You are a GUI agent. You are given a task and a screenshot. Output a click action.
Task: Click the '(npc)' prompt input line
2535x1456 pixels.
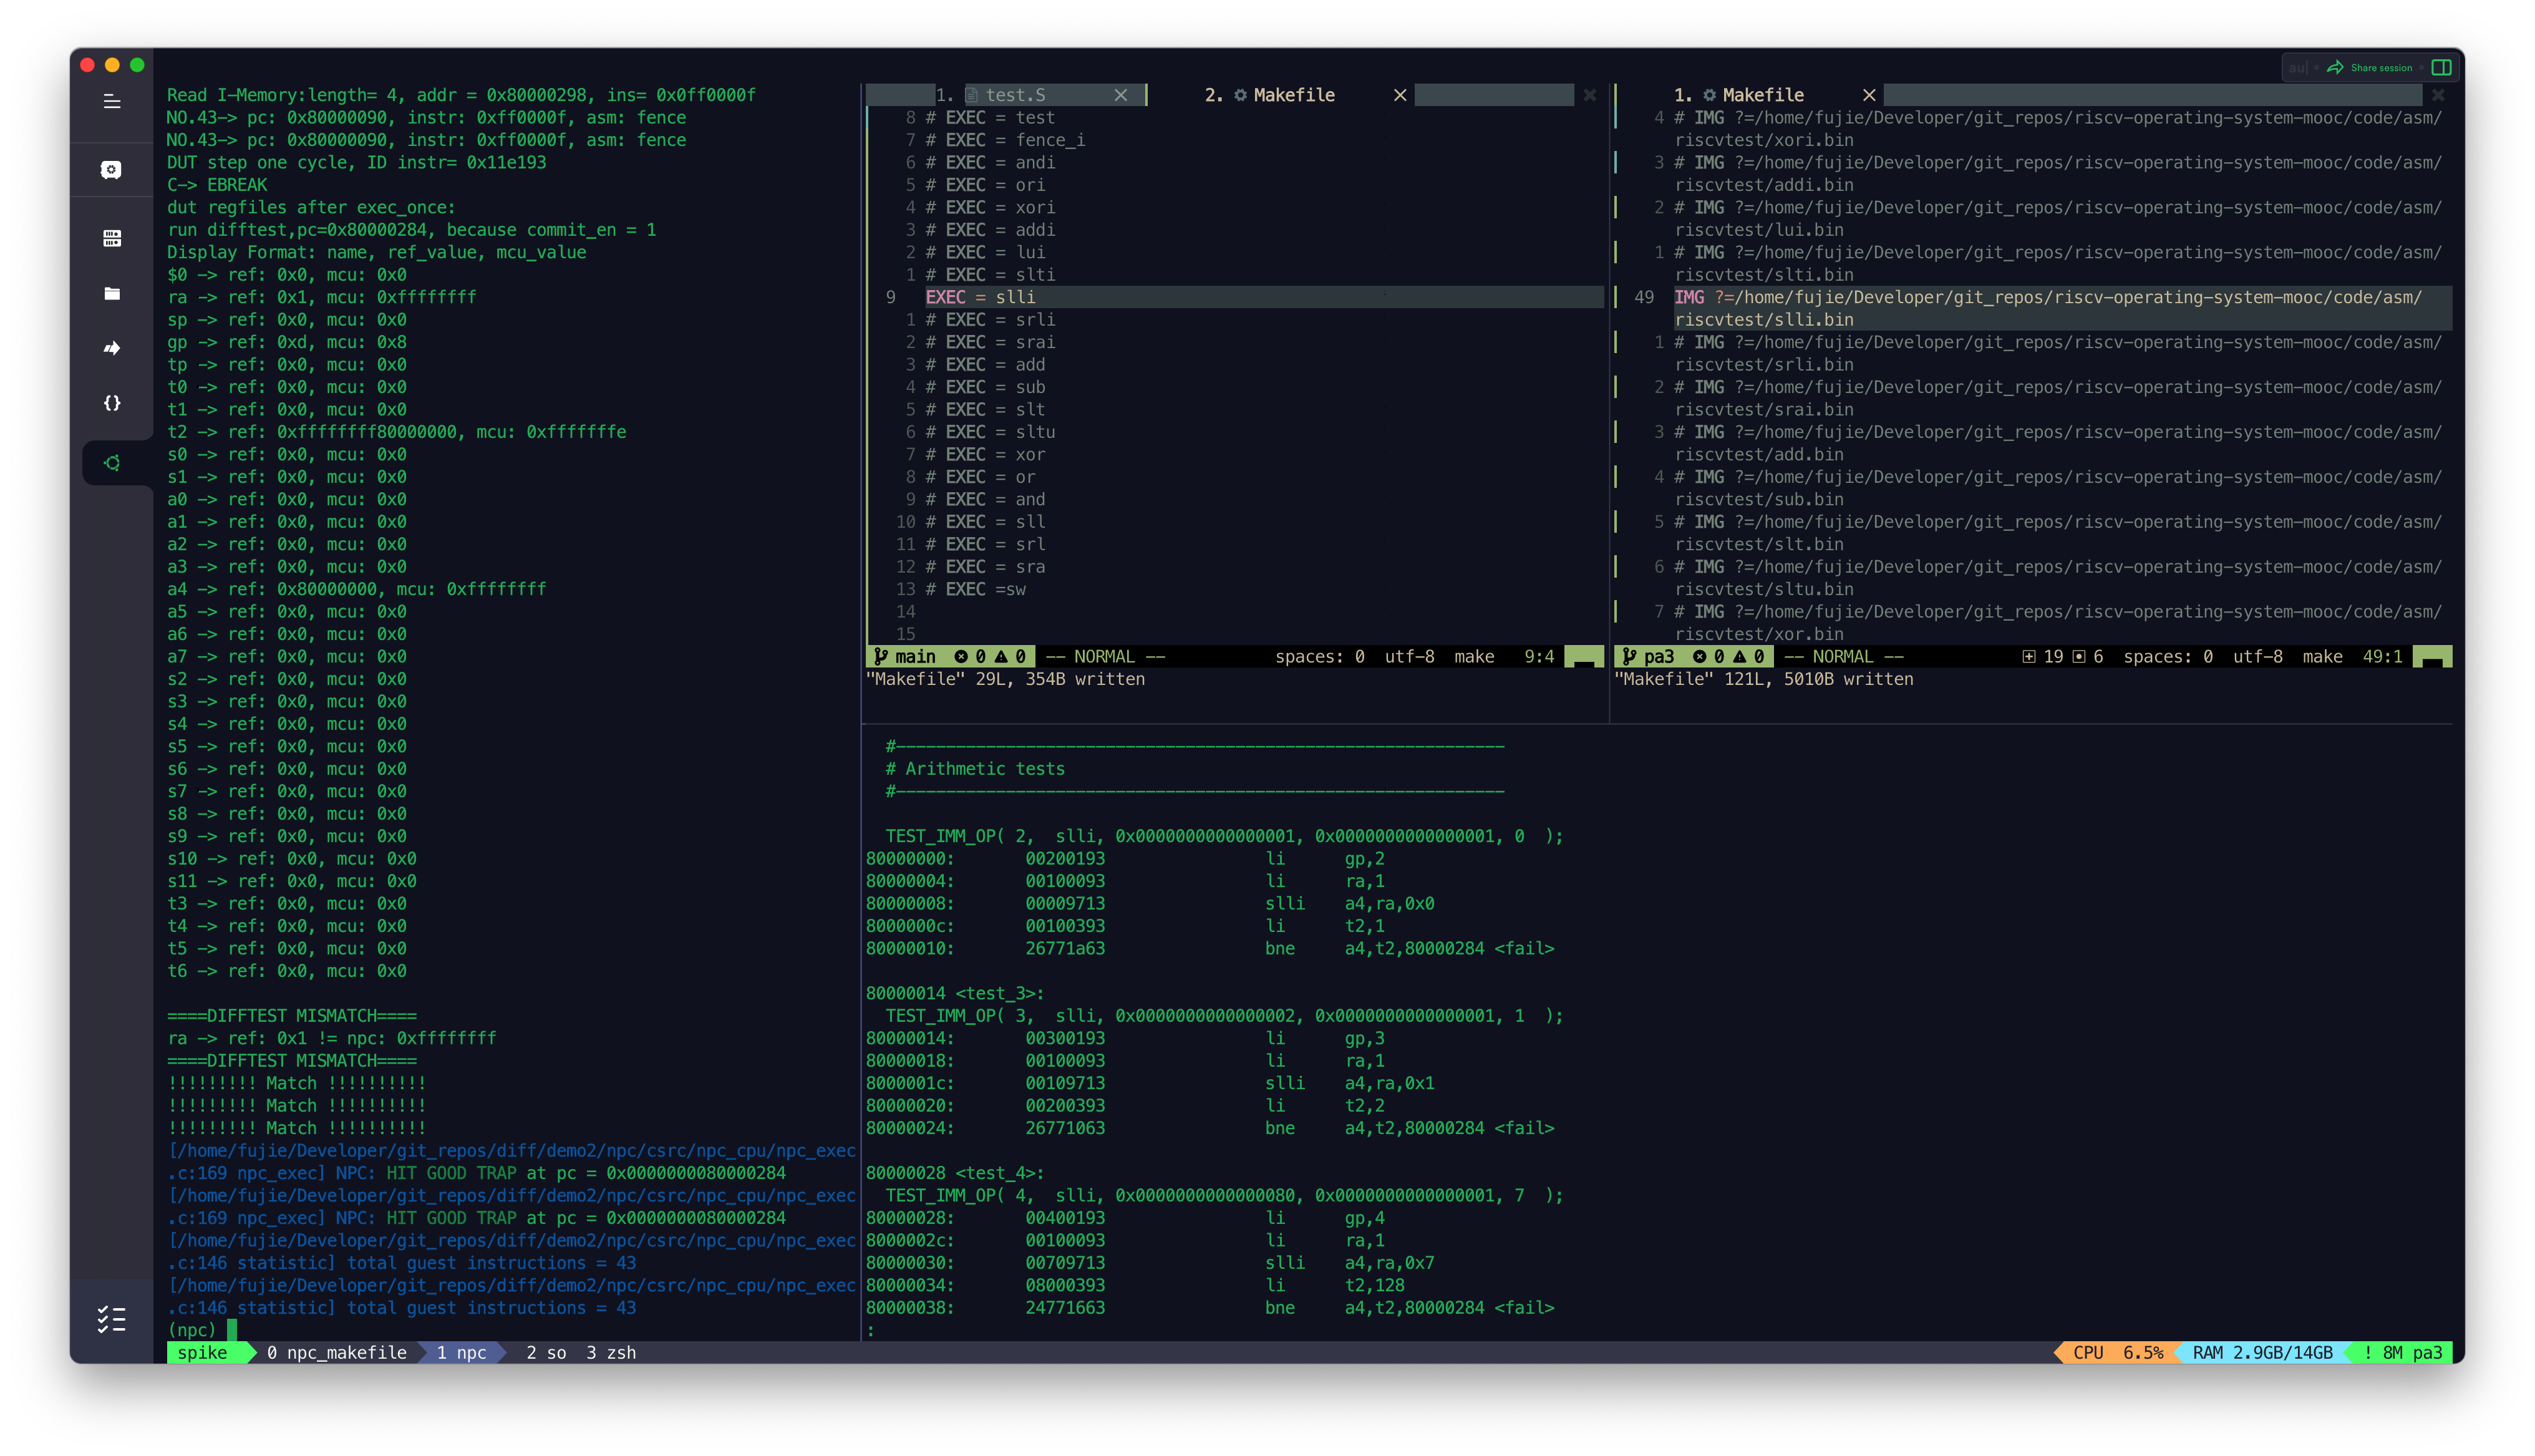click(203, 1330)
